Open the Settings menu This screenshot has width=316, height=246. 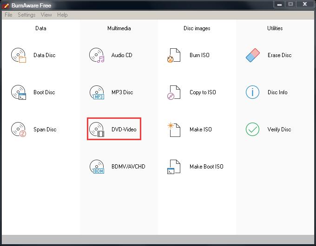(x=26, y=15)
